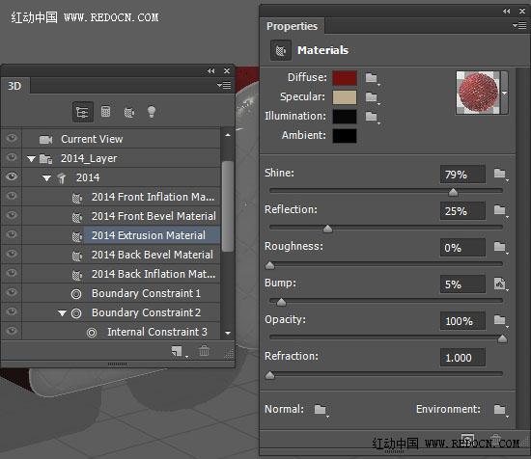Toggle visibility of 2014 mesh

[12, 176]
